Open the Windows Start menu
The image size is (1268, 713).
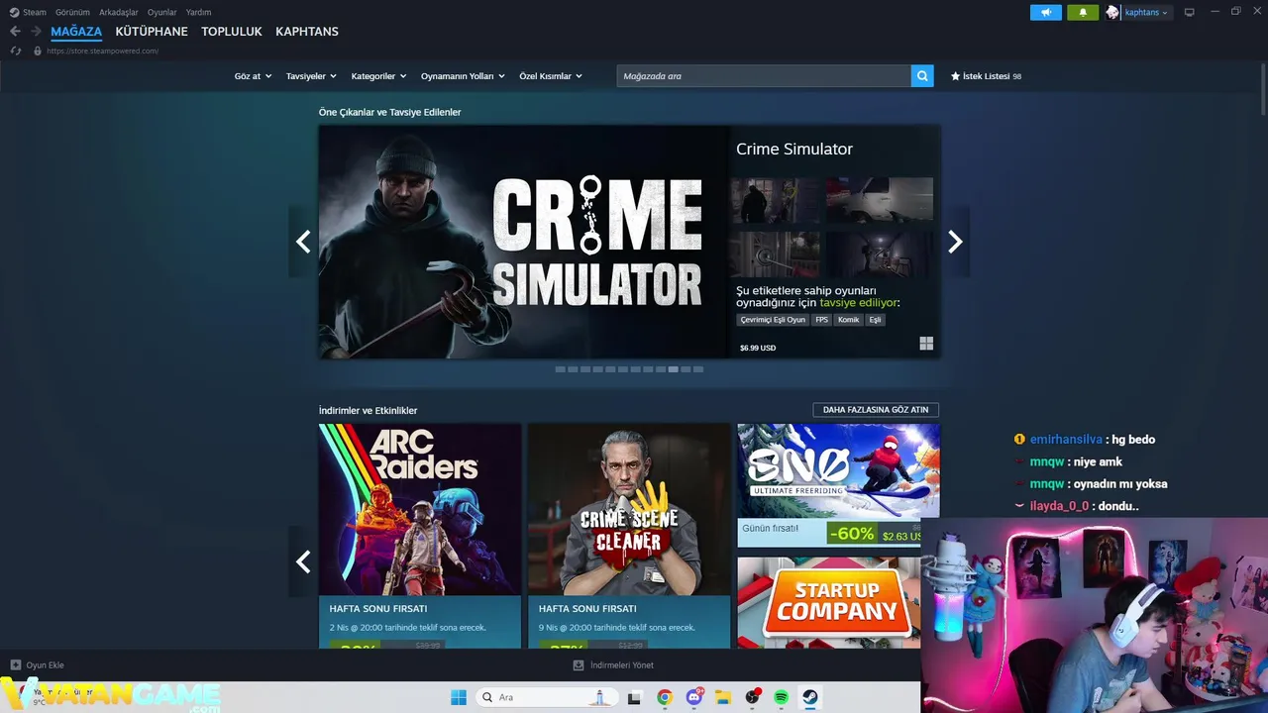point(459,697)
